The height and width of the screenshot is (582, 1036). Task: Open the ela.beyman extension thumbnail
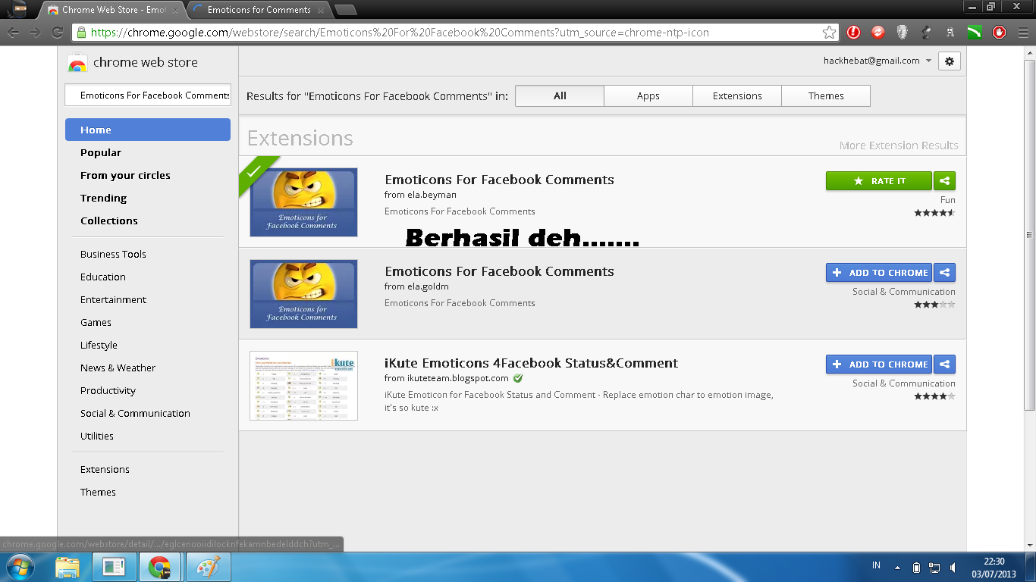(x=303, y=202)
